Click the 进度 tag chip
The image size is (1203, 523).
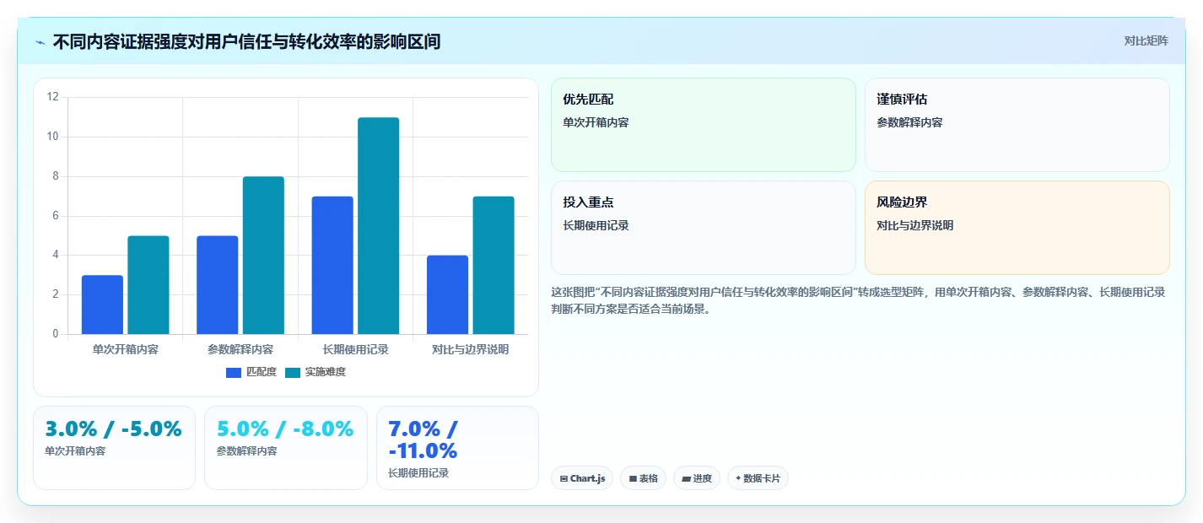click(697, 478)
